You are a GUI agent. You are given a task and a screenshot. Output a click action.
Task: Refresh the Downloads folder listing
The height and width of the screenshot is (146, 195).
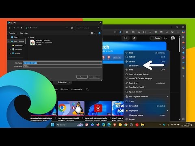click(x=72, y=28)
